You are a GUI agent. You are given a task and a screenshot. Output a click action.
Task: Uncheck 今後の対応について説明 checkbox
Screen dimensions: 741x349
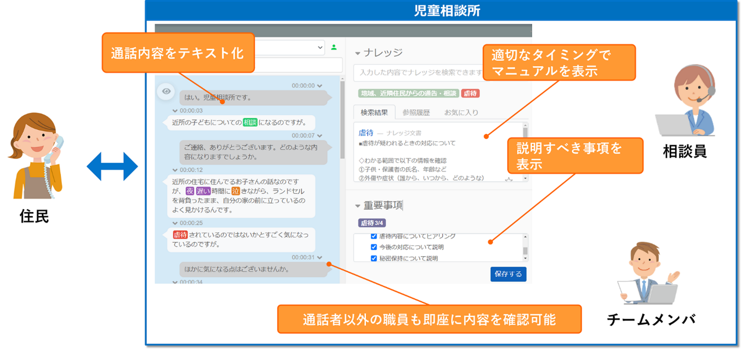[x=374, y=247]
